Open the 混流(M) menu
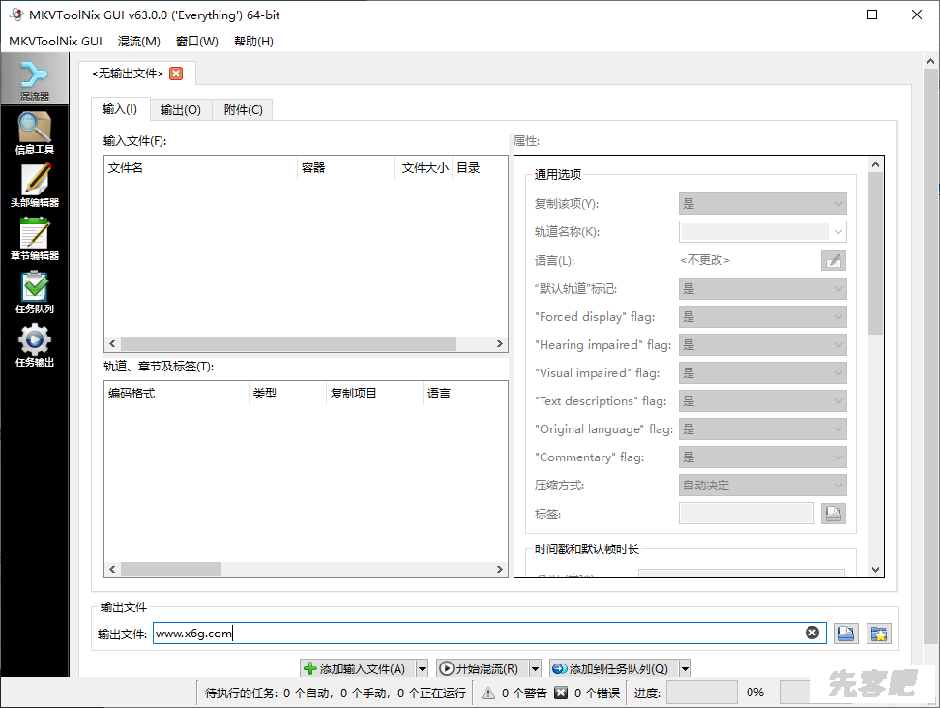The width and height of the screenshot is (940, 708). tap(138, 42)
